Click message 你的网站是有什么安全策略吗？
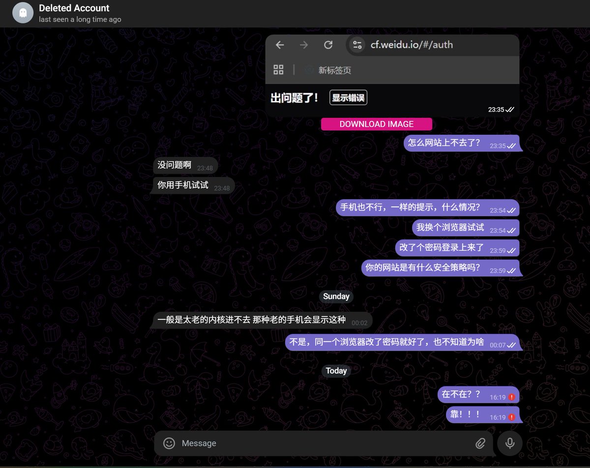This screenshot has width=590, height=468. click(x=441, y=268)
